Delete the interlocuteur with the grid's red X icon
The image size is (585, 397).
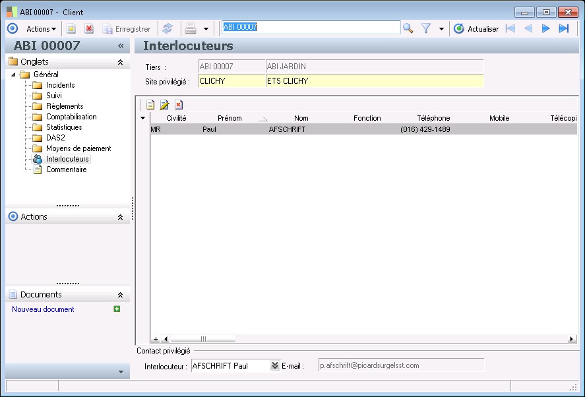point(178,105)
